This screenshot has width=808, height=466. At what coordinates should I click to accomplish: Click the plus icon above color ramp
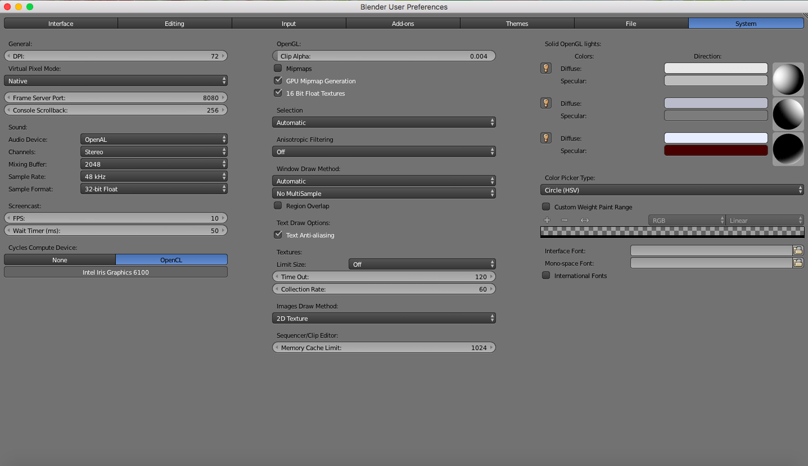click(x=547, y=220)
